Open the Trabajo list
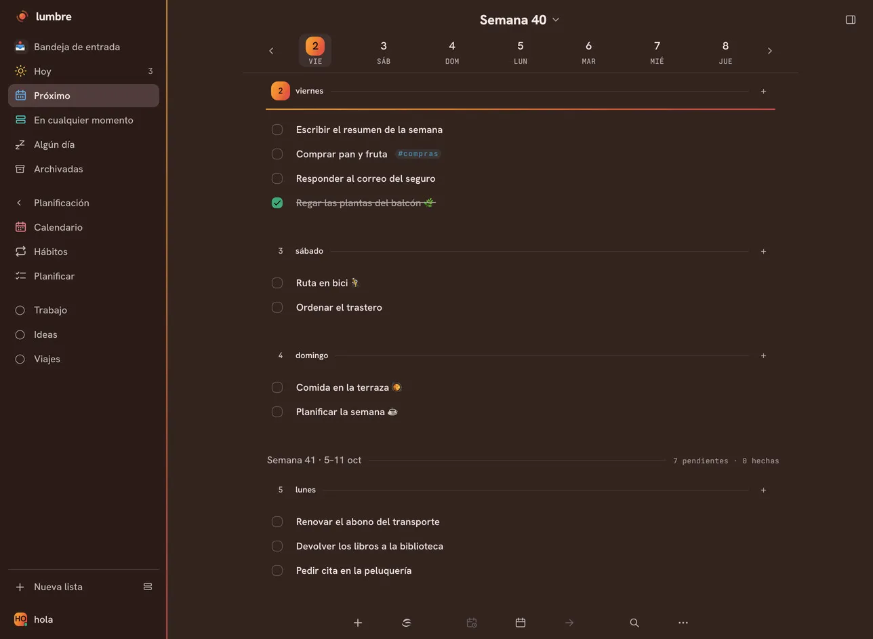The height and width of the screenshot is (639, 873). (83, 310)
